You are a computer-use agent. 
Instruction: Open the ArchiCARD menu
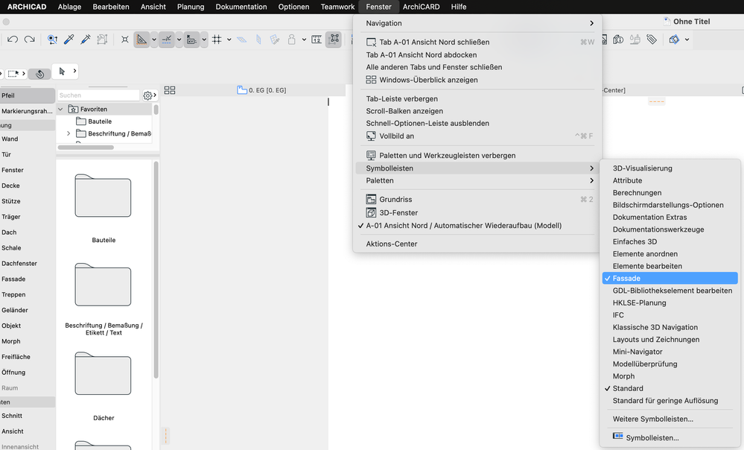coord(421,7)
